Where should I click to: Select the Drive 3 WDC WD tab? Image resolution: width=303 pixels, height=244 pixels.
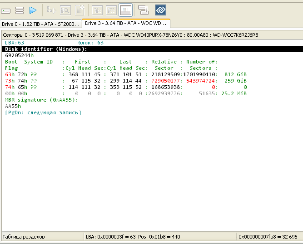(x=126, y=23)
